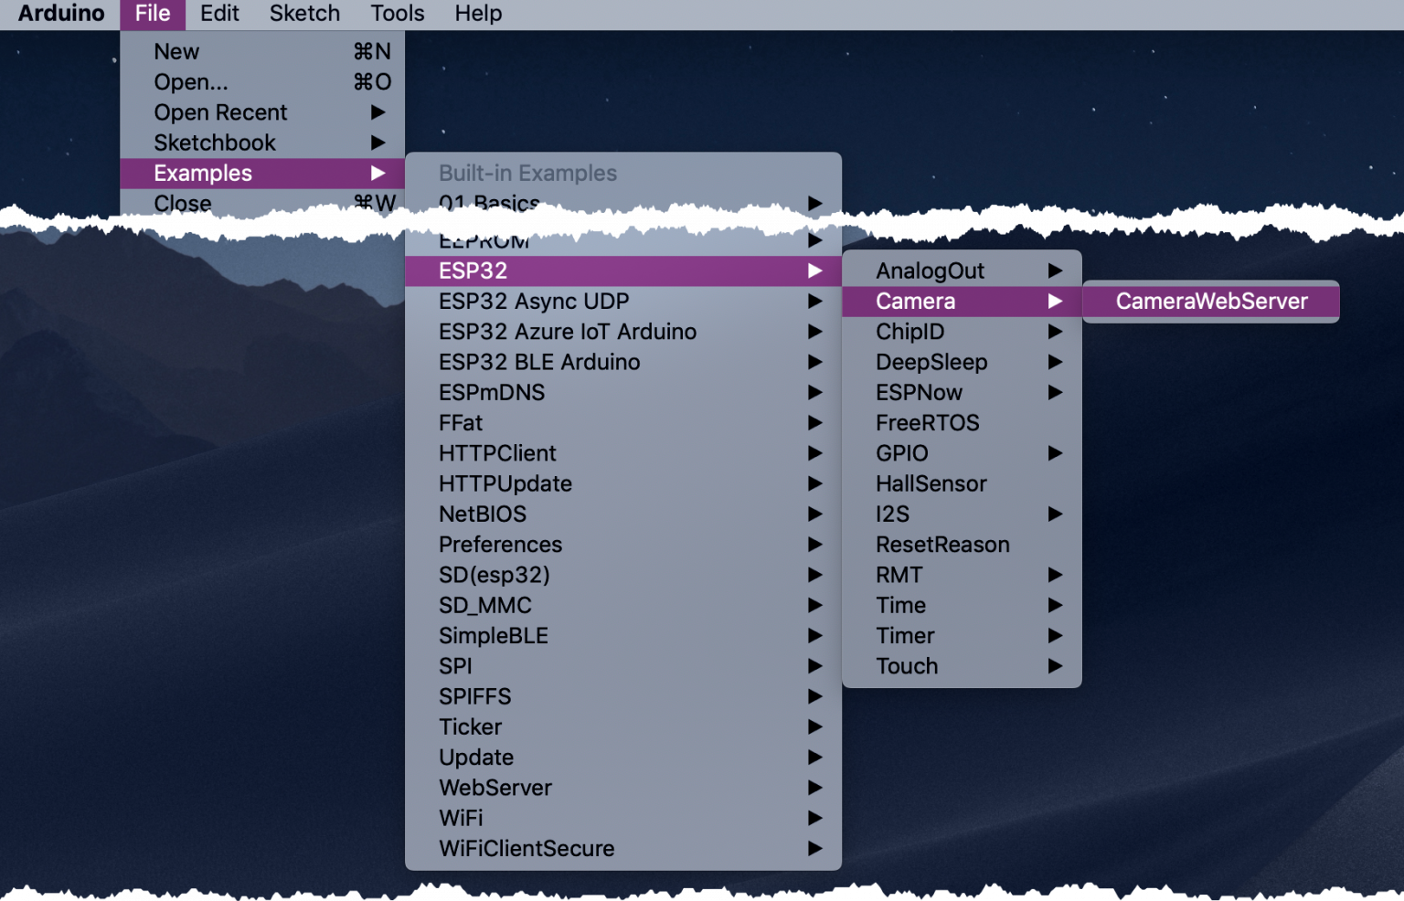The image size is (1404, 901).
Task: Open the Sketch menu
Action: pos(304,14)
